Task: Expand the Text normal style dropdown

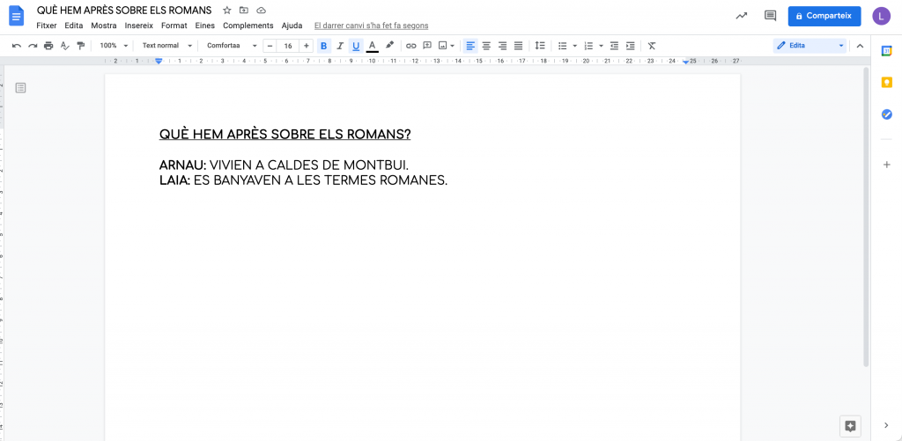Action: coord(166,46)
